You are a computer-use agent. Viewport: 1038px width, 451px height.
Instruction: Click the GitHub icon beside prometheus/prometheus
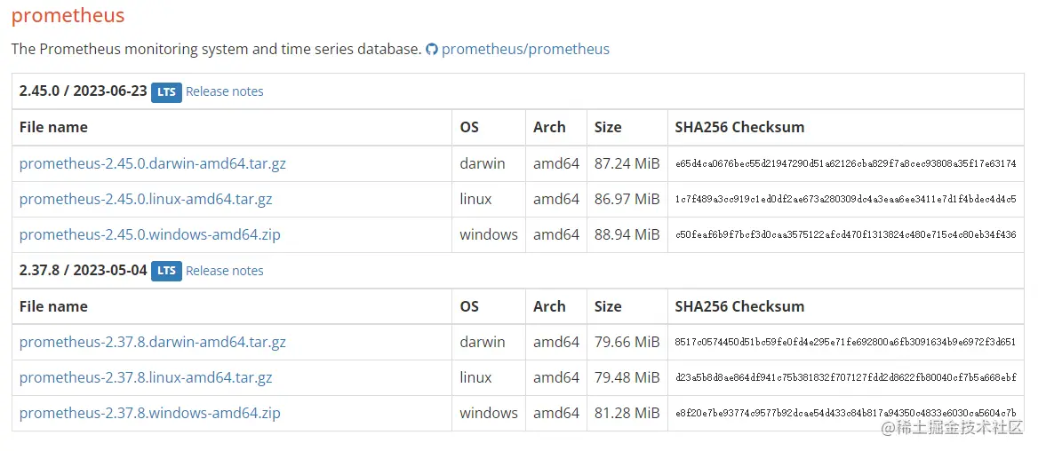pos(432,50)
